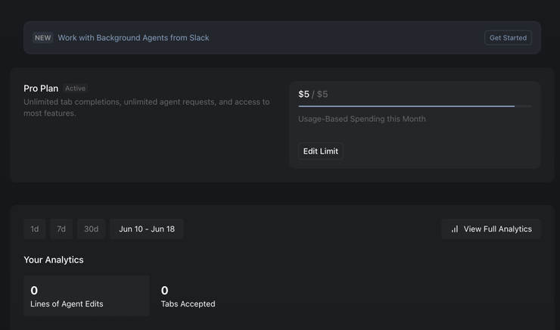Click Usage-Based Spending this Month label
The image size is (560, 330).
pos(362,119)
